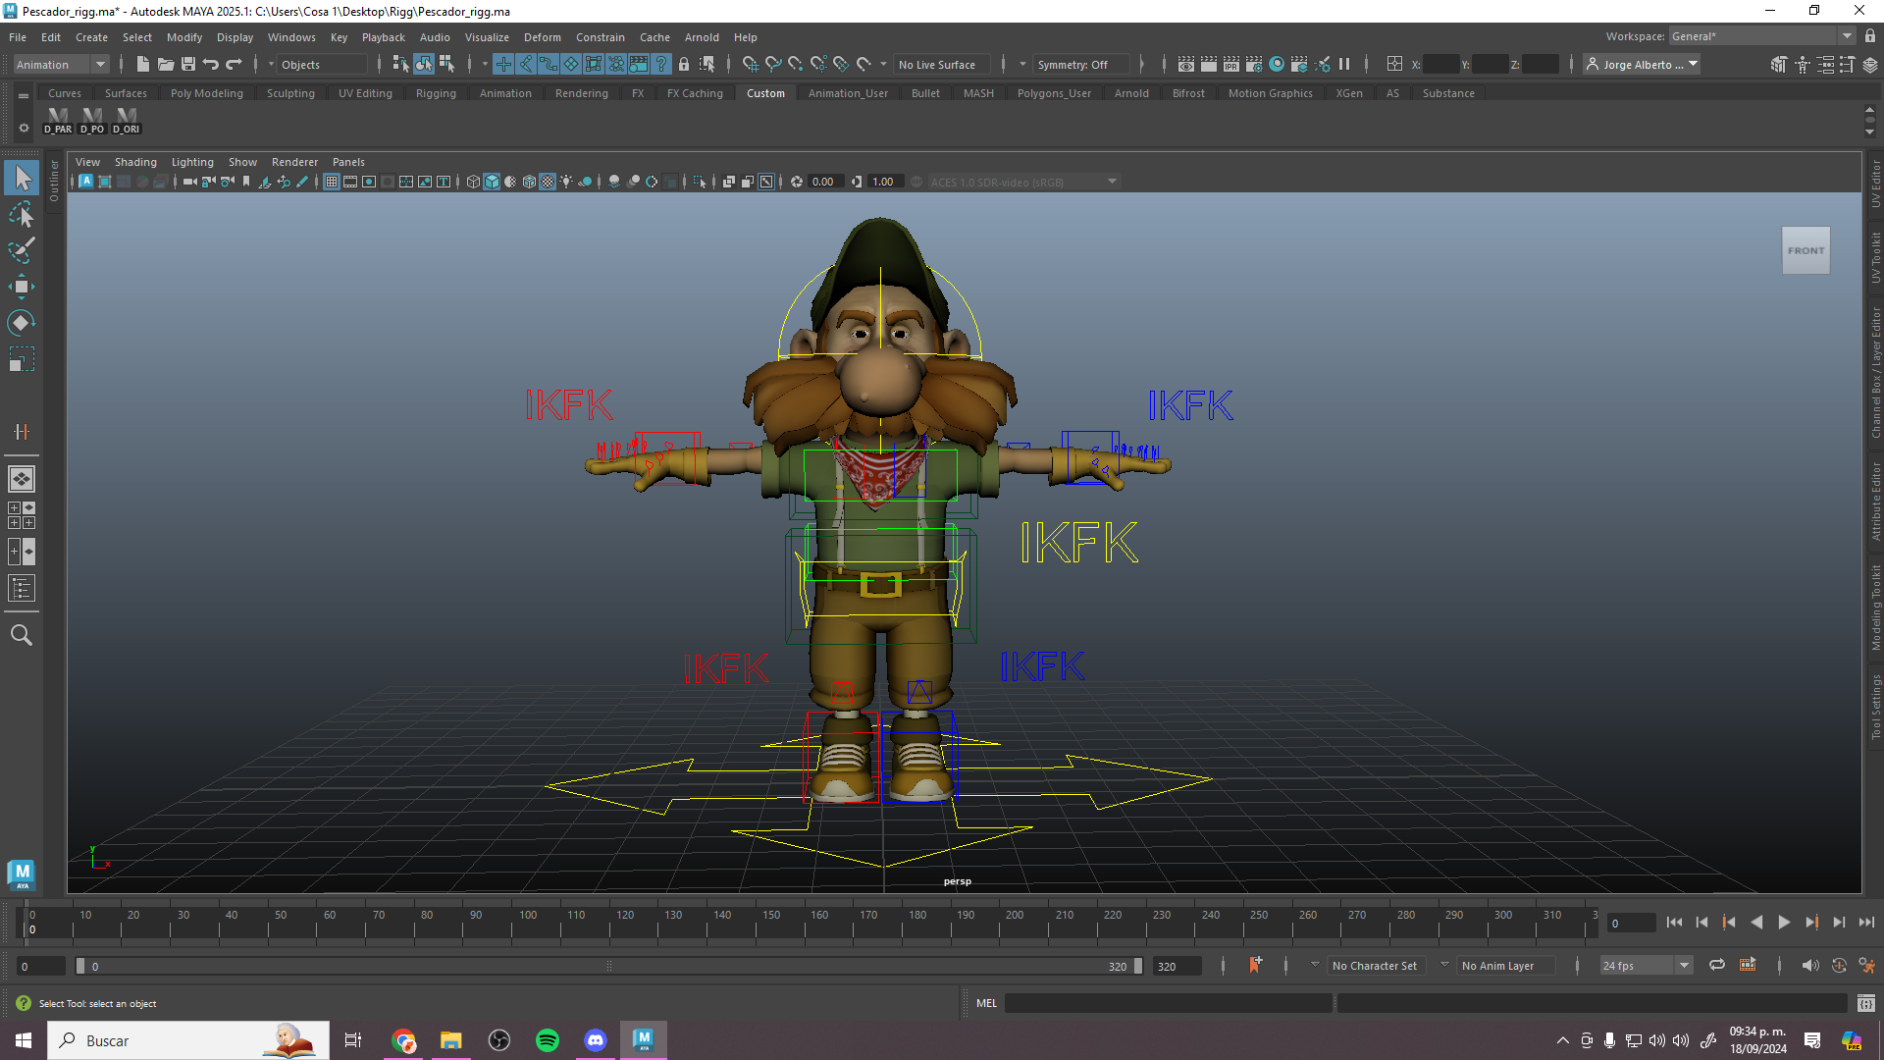
Task: Open the Animation menu set dropdown
Action: [100, 65]
